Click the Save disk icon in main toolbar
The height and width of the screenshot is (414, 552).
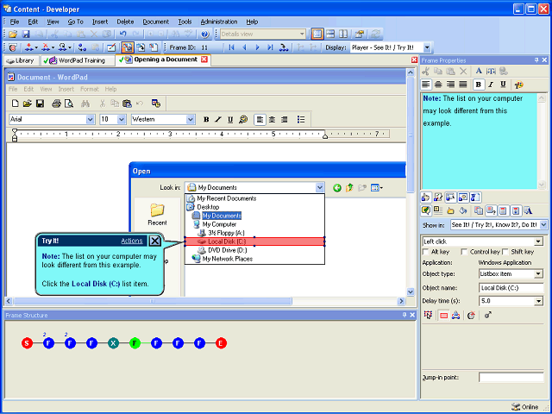[x=26, y=34]
